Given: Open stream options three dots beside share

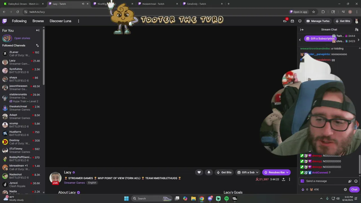Looking at the screenshot, I should click(289, 179).
